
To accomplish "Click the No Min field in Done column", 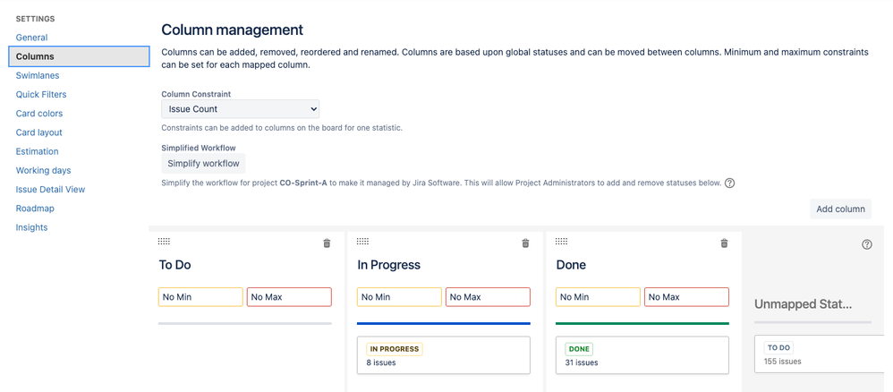I will 598,297.
